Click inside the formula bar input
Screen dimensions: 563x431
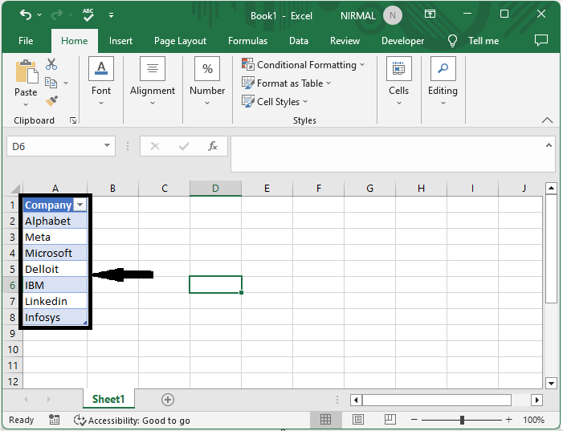388,154
